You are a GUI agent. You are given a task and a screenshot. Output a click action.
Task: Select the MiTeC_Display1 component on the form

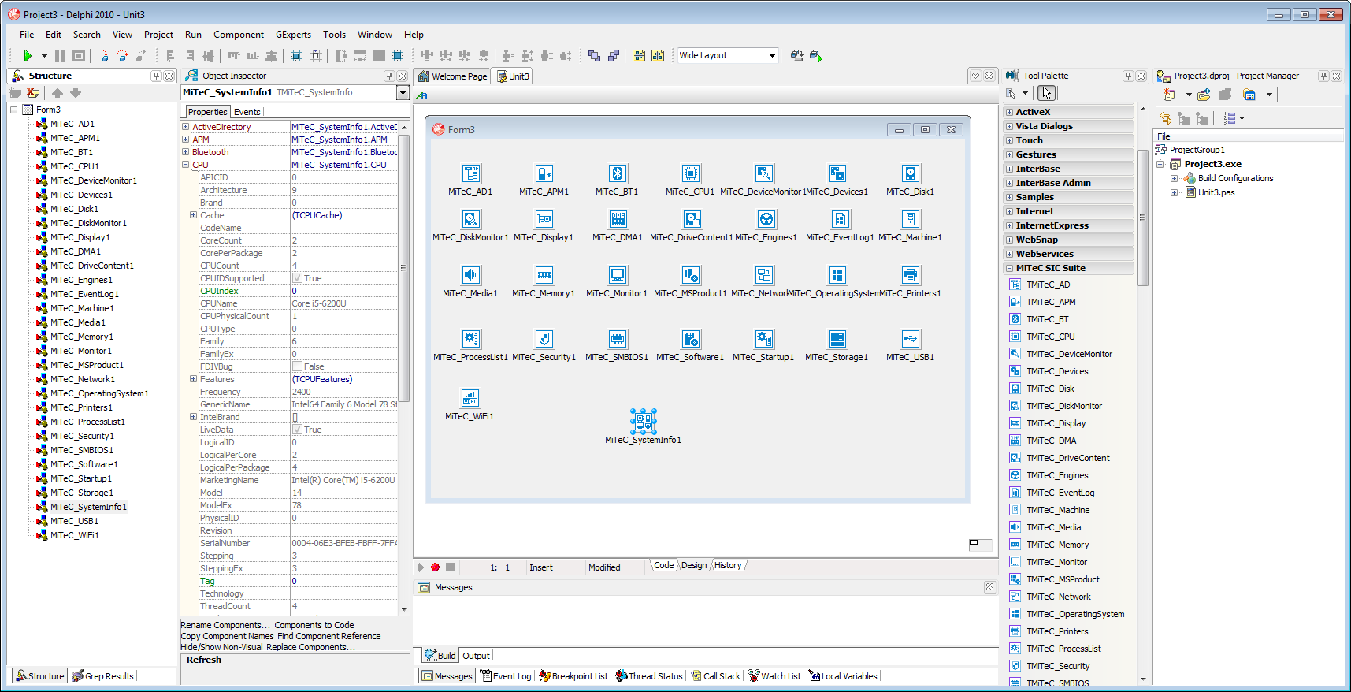pos(544,219)
